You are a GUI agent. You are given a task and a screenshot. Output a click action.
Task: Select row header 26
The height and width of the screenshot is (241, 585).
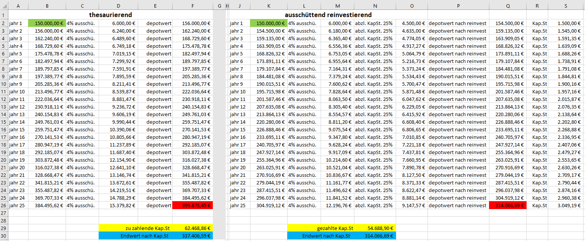point(4,205)
